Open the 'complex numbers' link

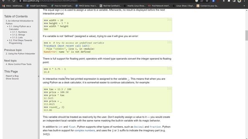(x=84, y=131)
